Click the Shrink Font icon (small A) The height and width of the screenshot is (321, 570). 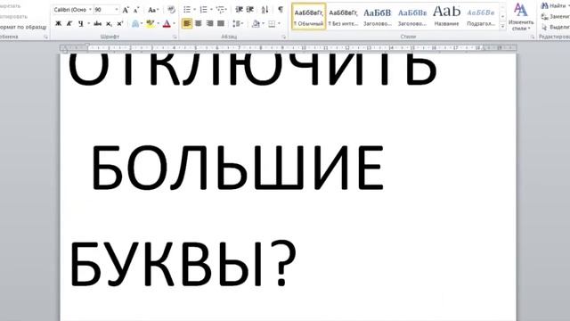pos(136,10)
